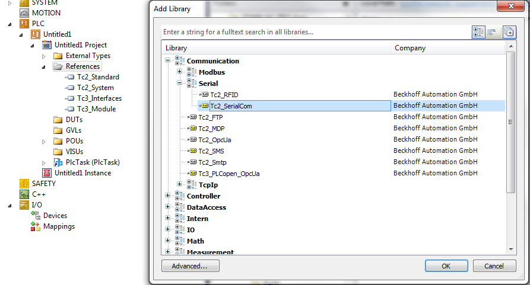Click the Tc3_Module library reference icon

coord(70,109)
